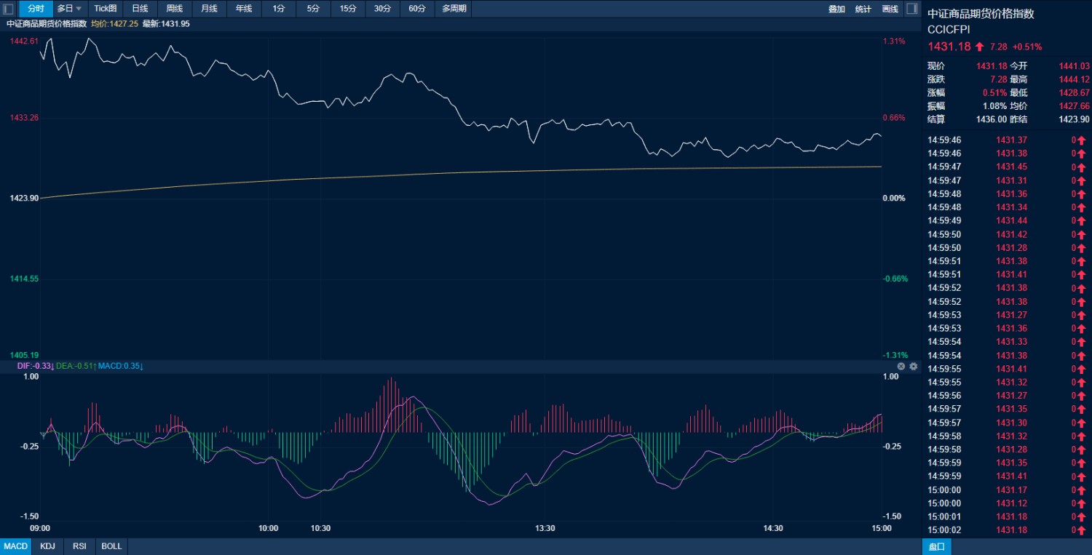Click the tick row at 15:00:01
The width and height of the screenshot is (1092, 555).
1007,516
